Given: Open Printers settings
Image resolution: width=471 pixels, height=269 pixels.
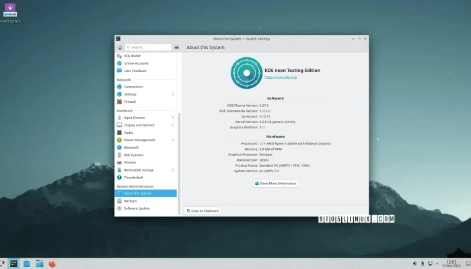Looking at the screenshot, I should pyautogui.click(x=131, y=162).
